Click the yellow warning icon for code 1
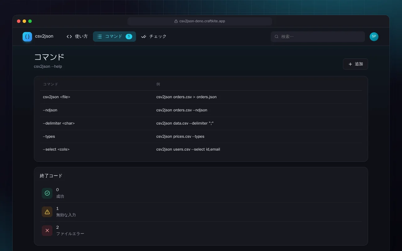This screenshot has width=402, height=251. tap(47, 212)
